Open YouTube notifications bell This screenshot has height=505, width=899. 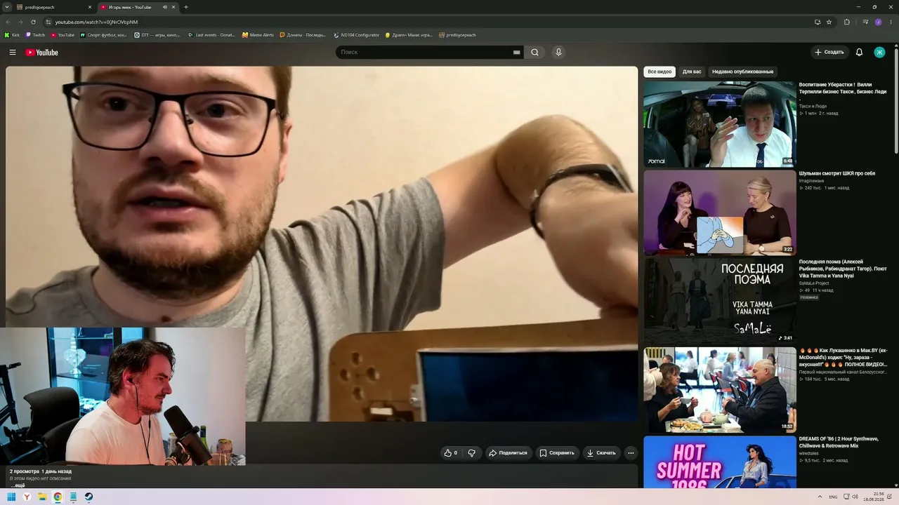click(x=859, y=53)
